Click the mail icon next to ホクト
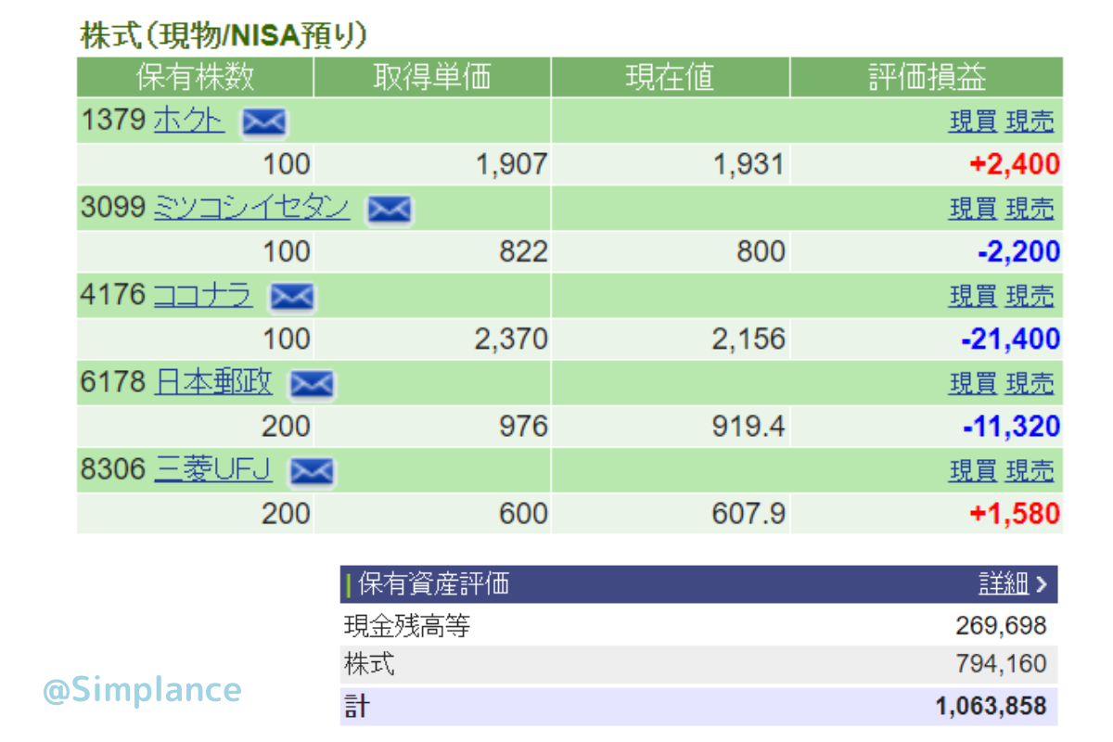 (264, 122)
